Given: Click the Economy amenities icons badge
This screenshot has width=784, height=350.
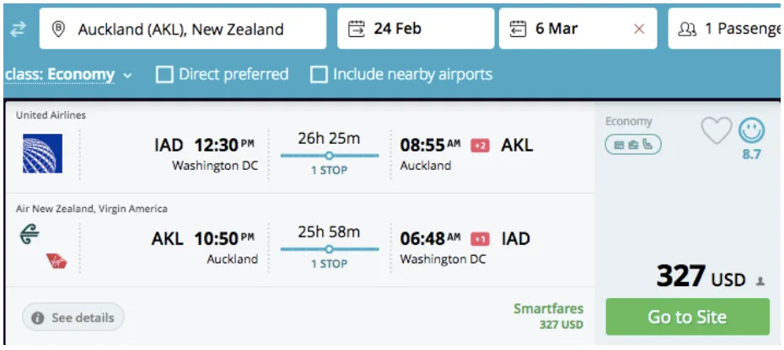Looking at the screenshot, I should 632,145.
